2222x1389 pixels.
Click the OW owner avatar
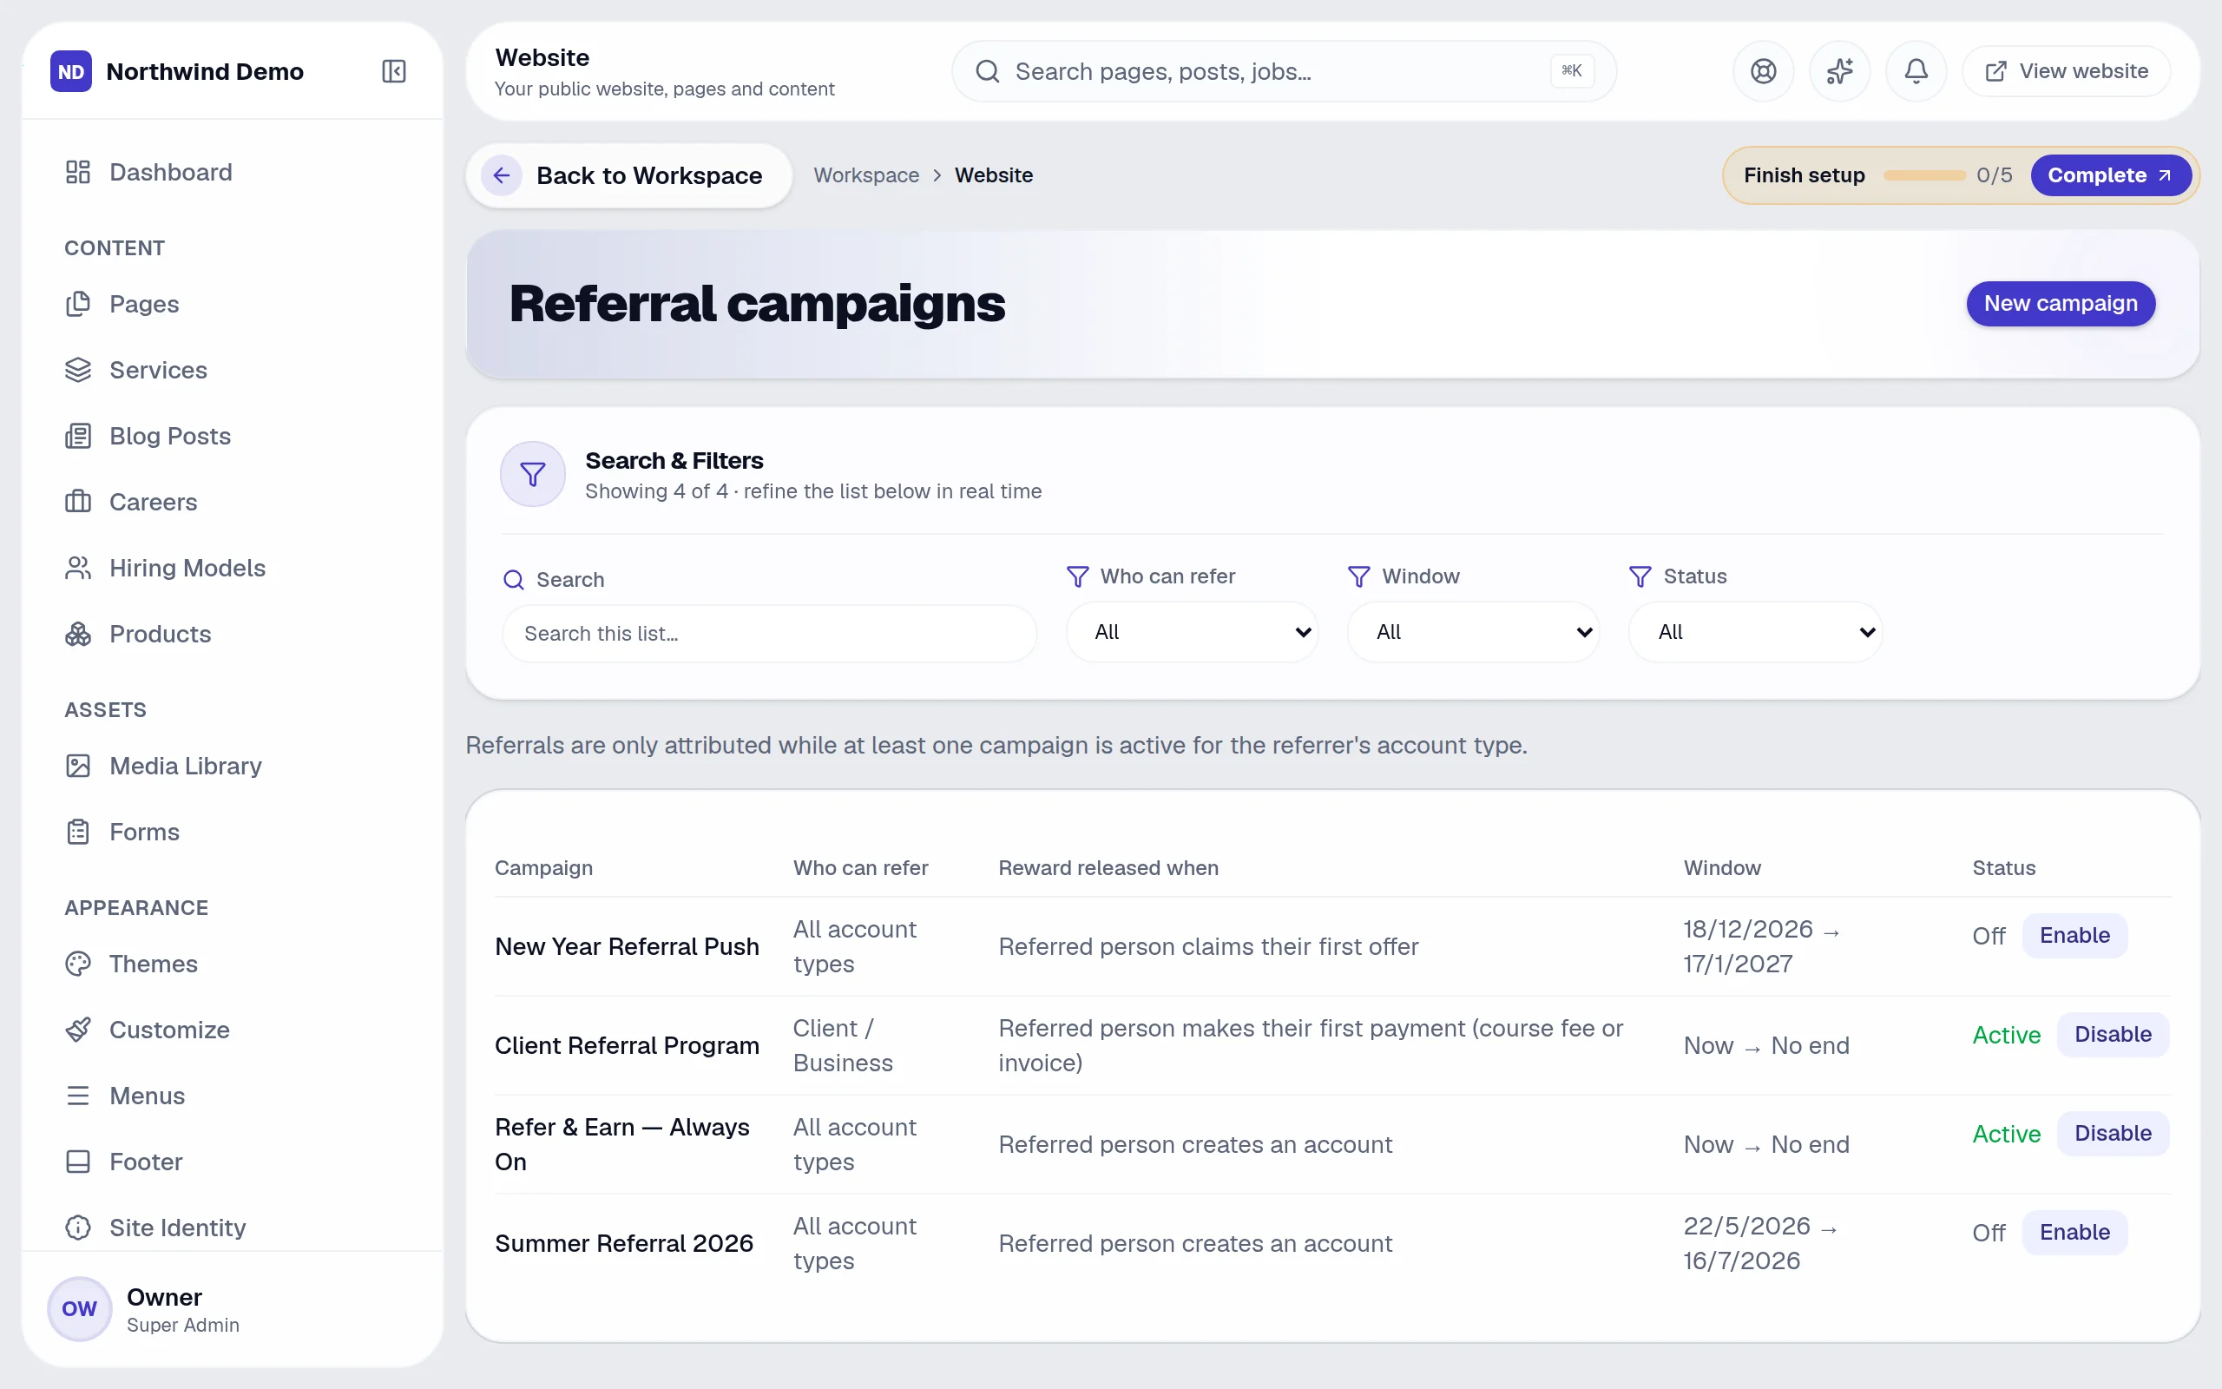(x=79, y=1308)
